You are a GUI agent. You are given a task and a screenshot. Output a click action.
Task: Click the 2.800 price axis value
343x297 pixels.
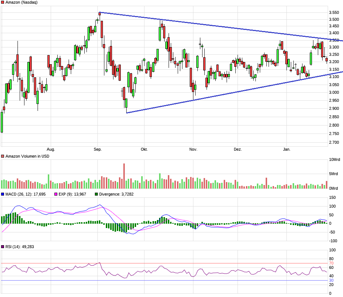tap(334, 125)
